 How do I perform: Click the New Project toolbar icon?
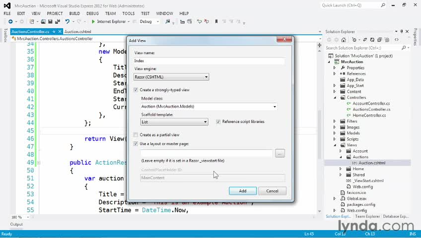coord(32,21)
